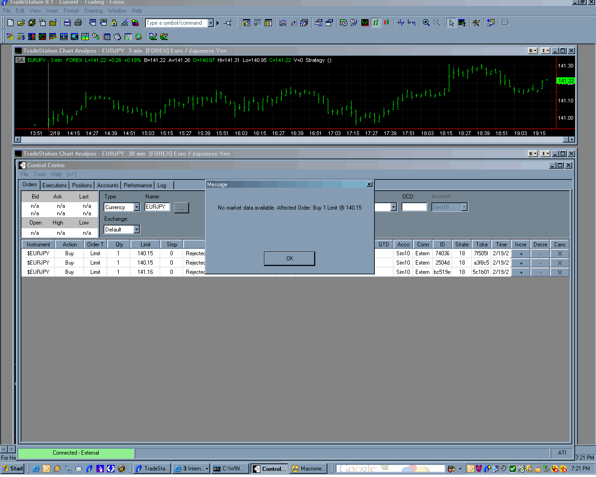Click the TradeStation taskbar button
This screenshot has height=477, width=596.
[152, 469]
